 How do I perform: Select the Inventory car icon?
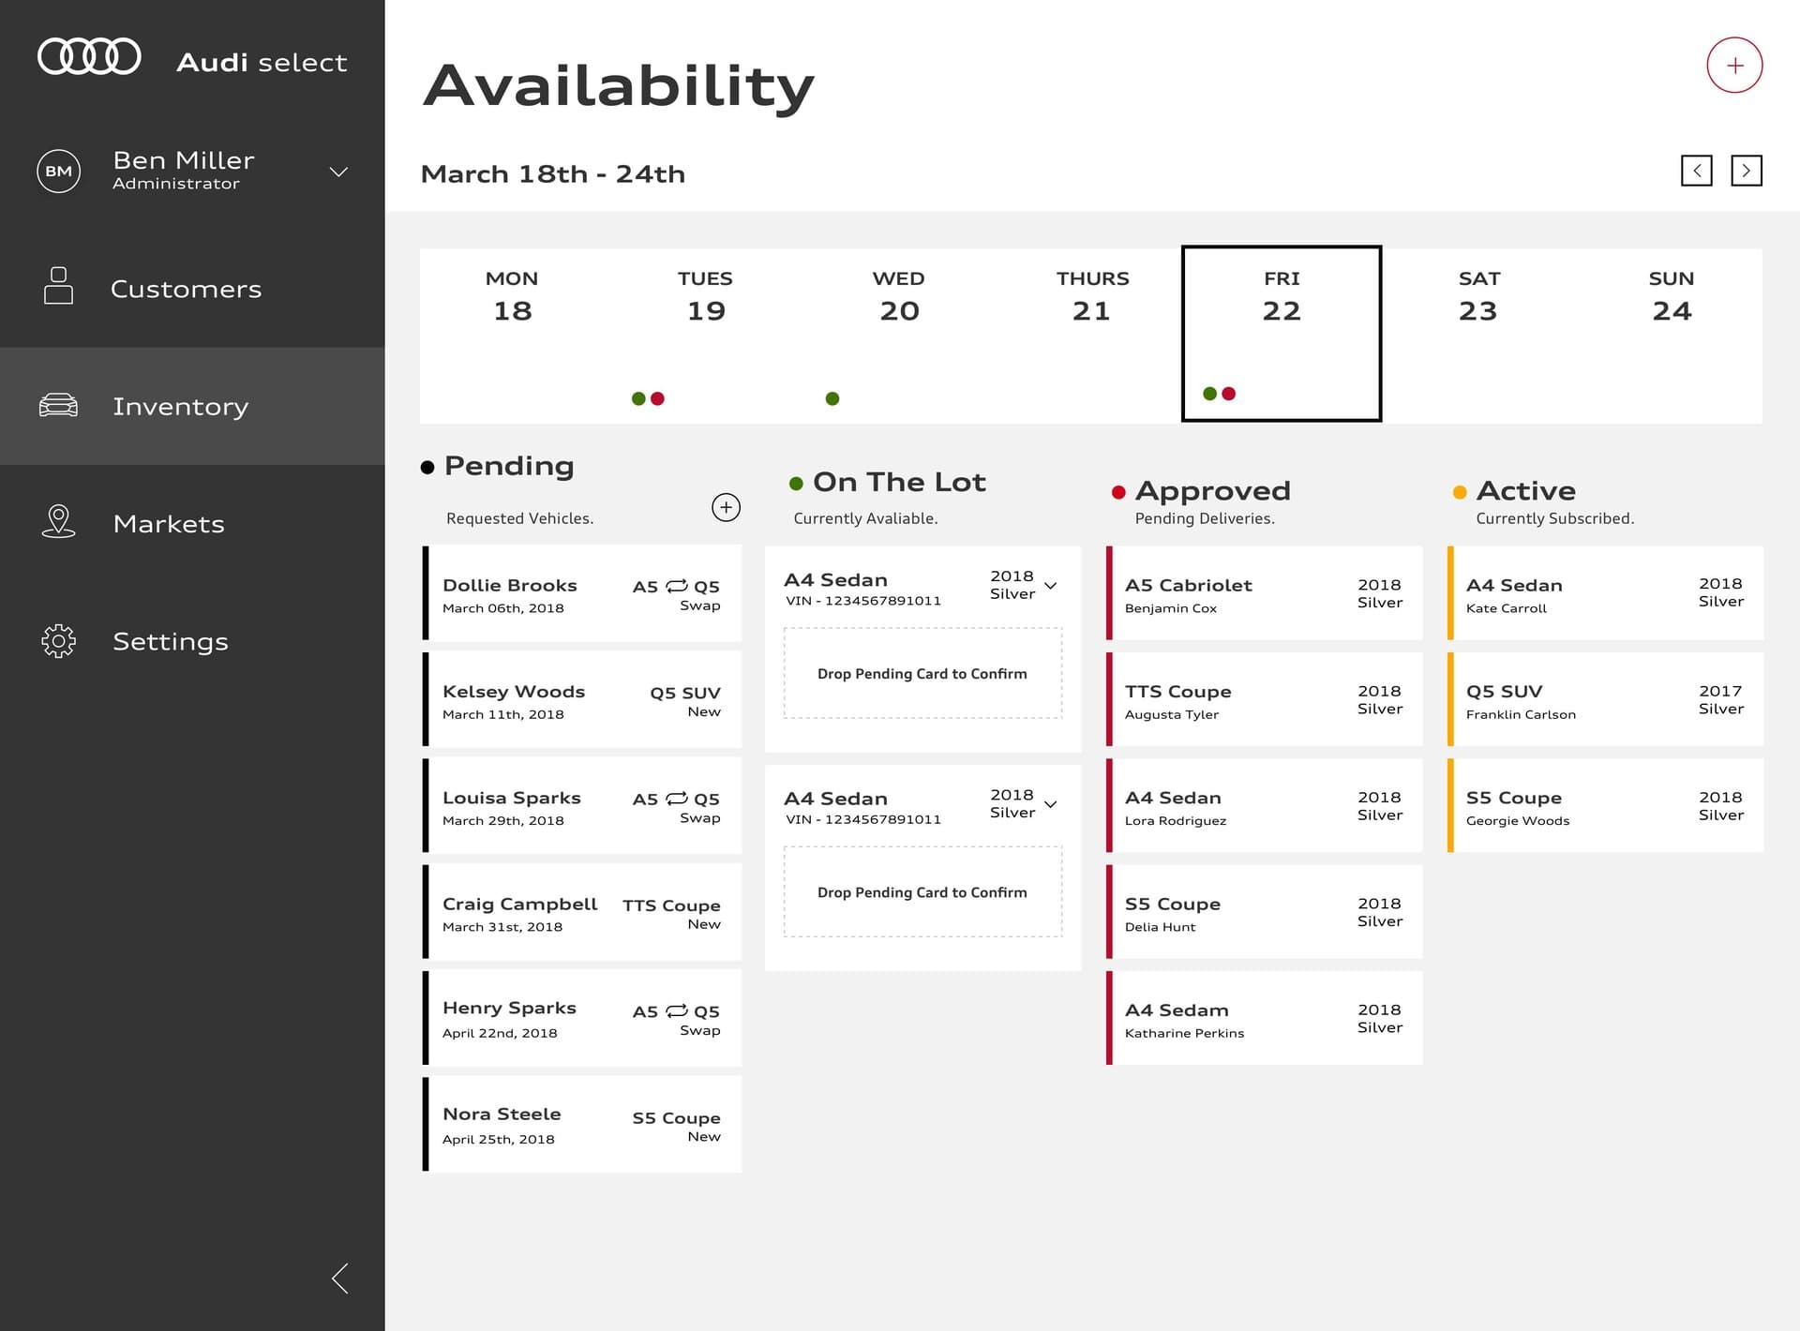pyautogui.click(x=58, y=405)
